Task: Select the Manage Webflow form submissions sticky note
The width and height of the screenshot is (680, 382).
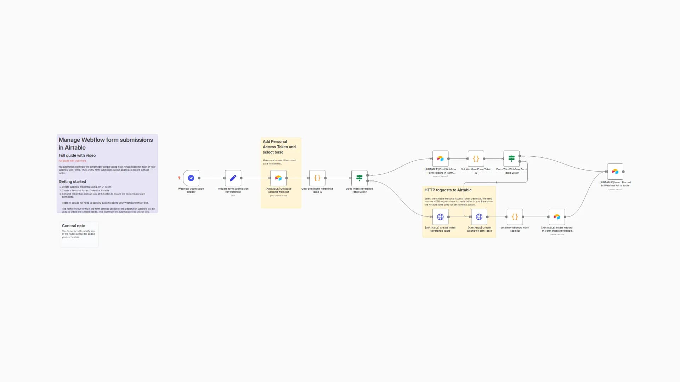Action: [107, 174]
